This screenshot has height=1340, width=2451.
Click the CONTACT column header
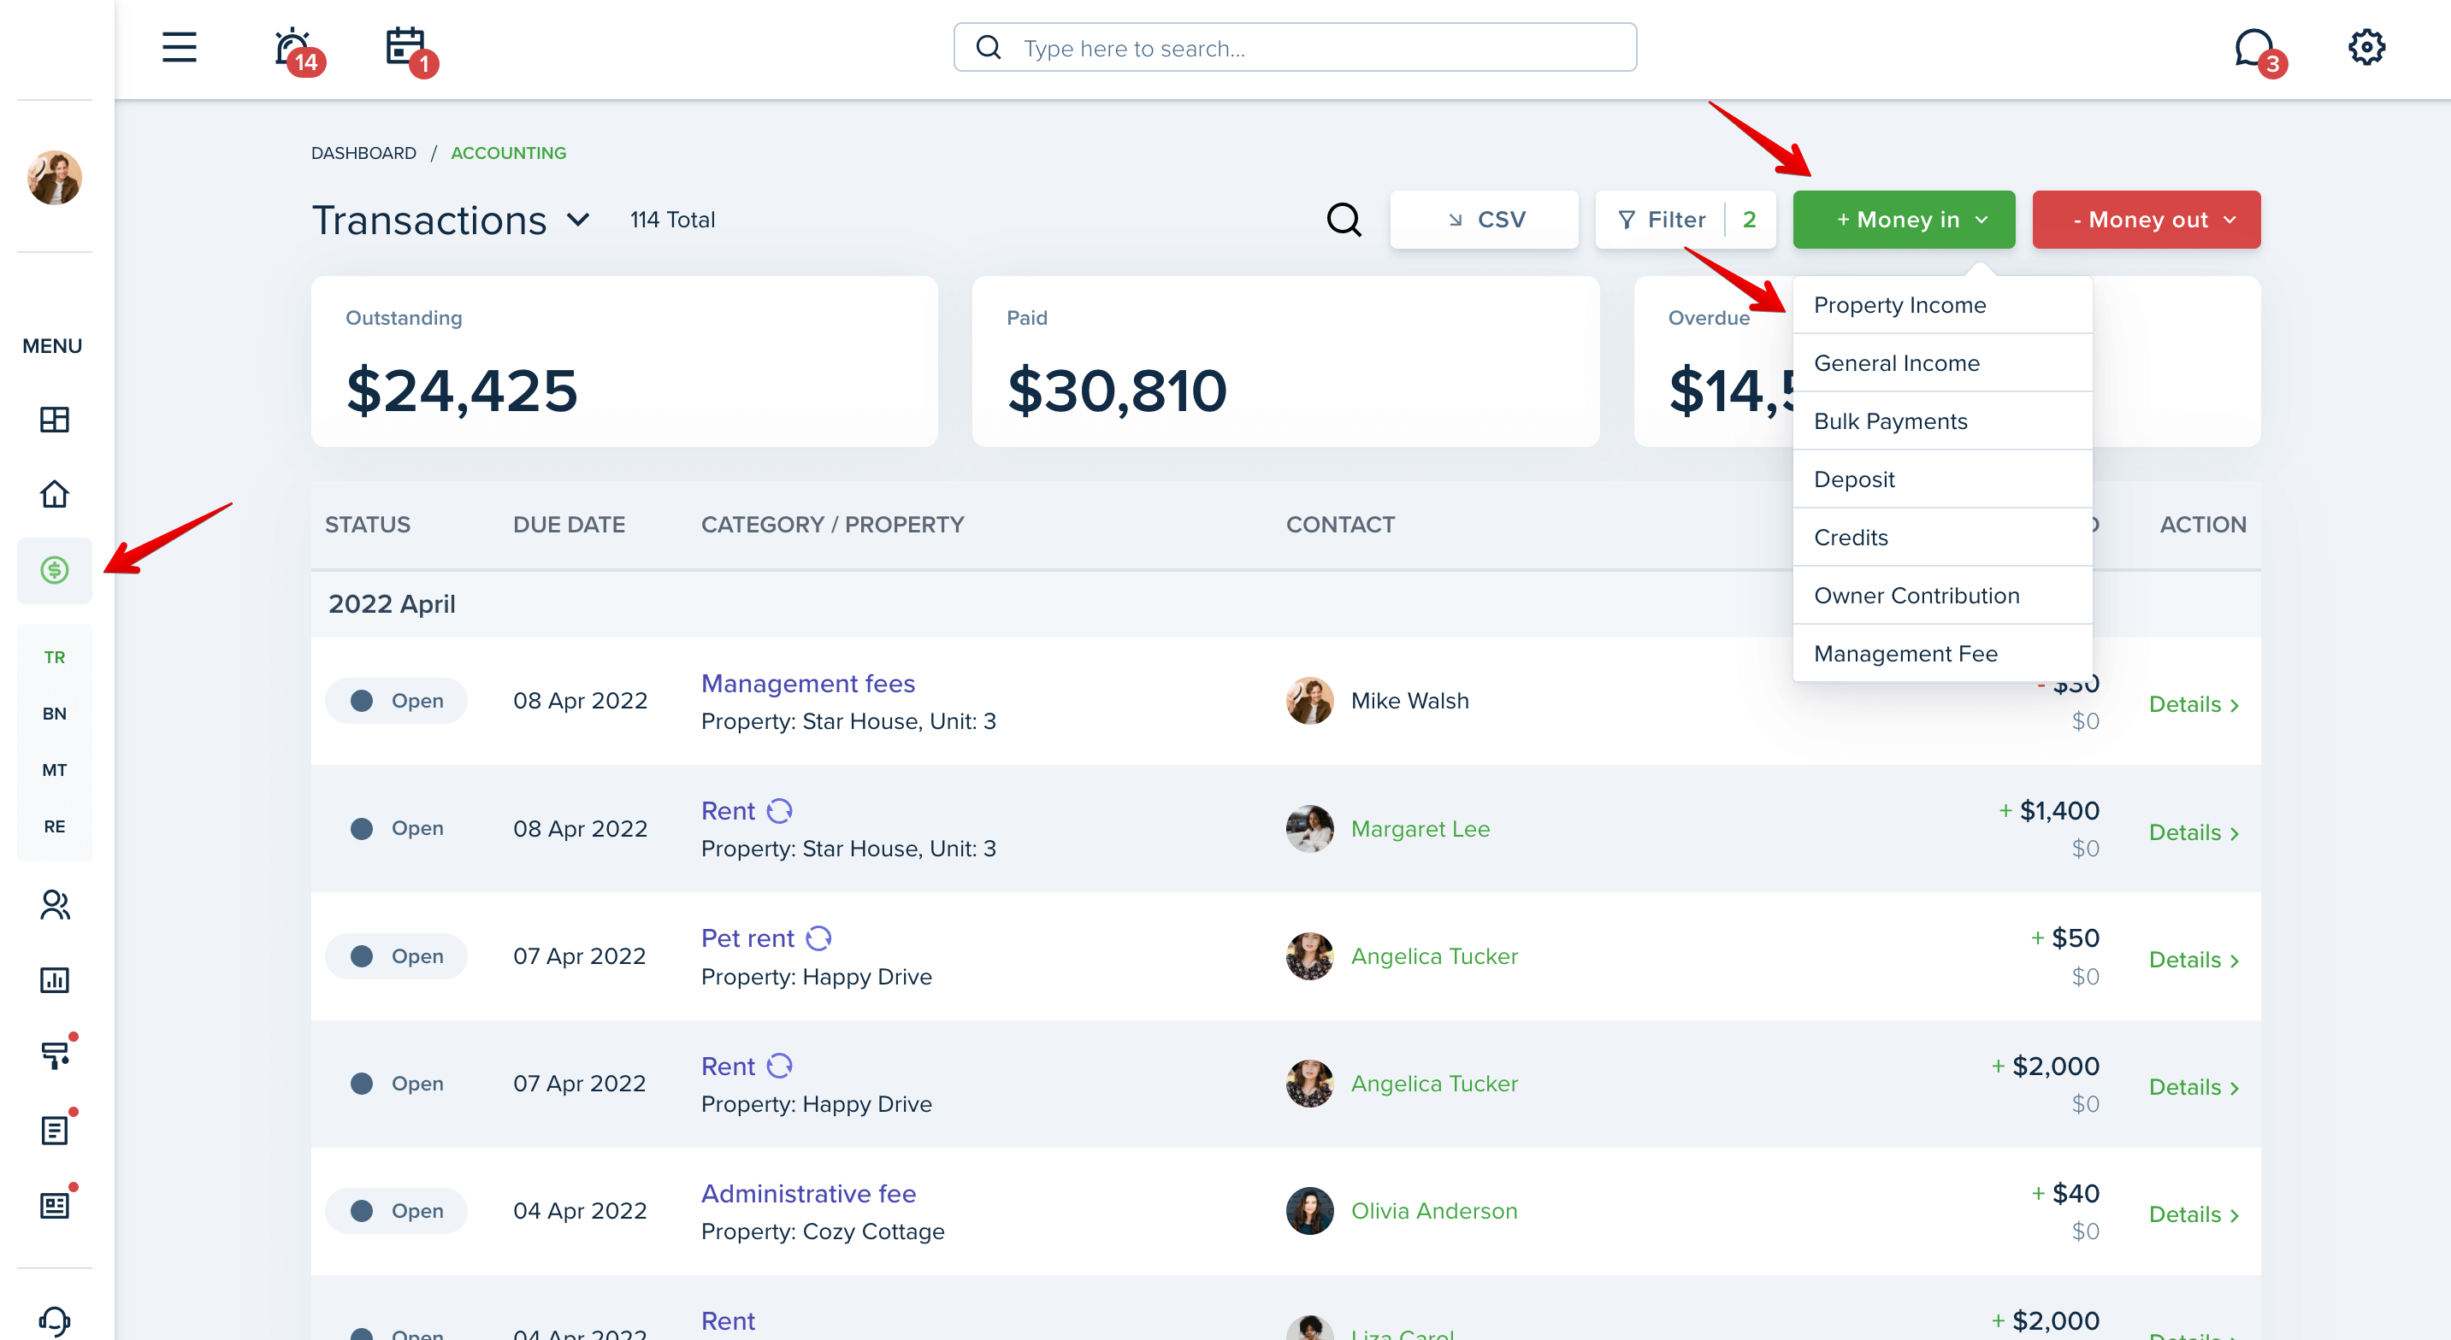[x=1340, y=525]
